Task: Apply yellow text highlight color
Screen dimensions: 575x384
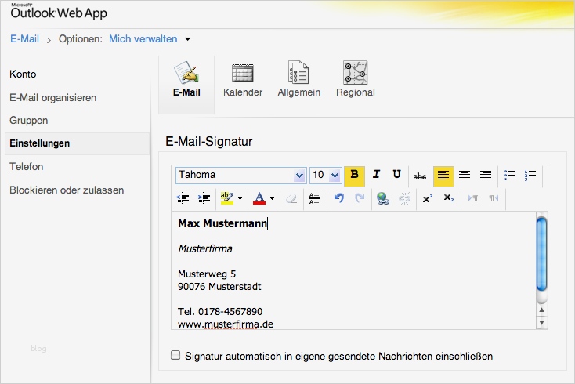Action: pos(227,198)
